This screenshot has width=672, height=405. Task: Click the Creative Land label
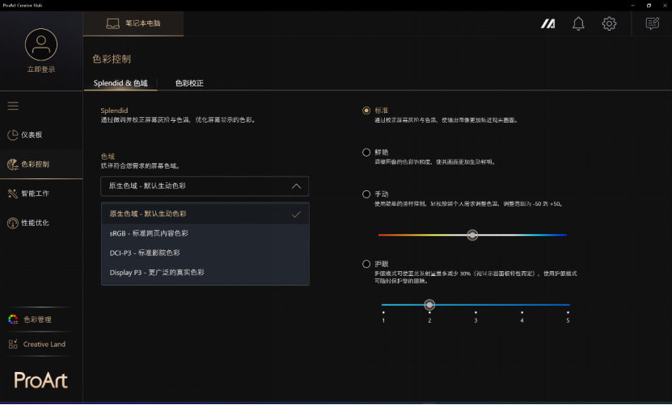tap(44, 344)
